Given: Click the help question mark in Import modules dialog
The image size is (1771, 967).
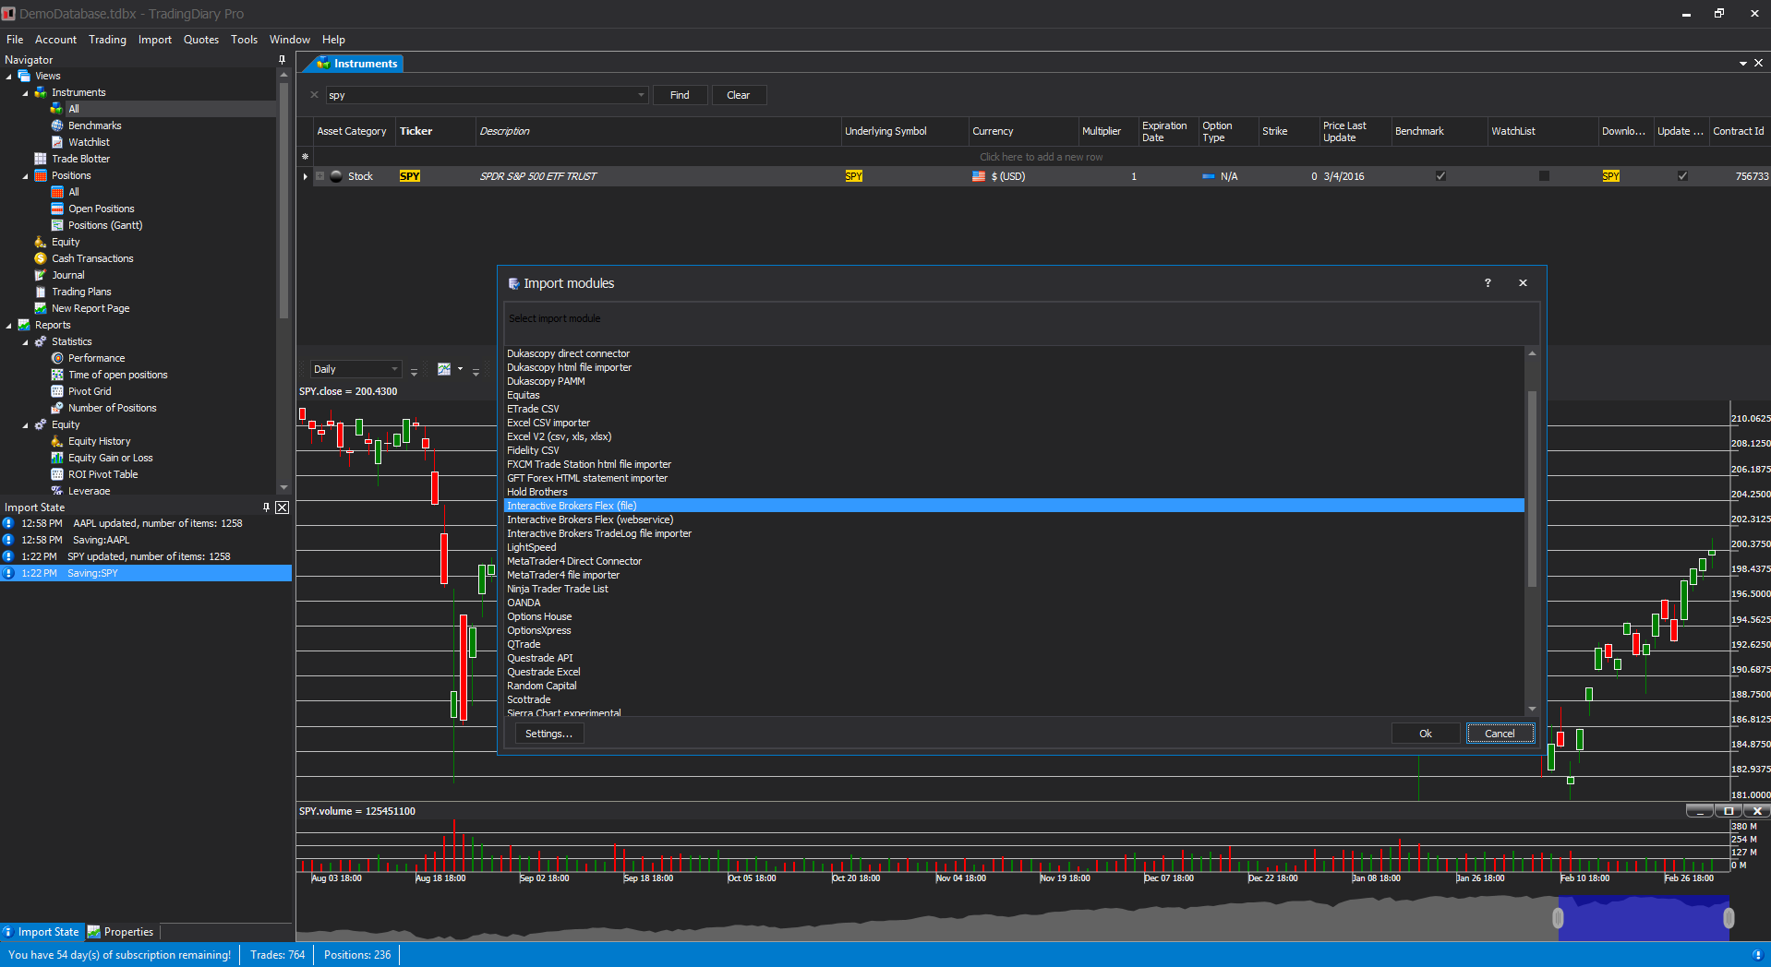Looking at the screenshot, I should coord(1488,283).
